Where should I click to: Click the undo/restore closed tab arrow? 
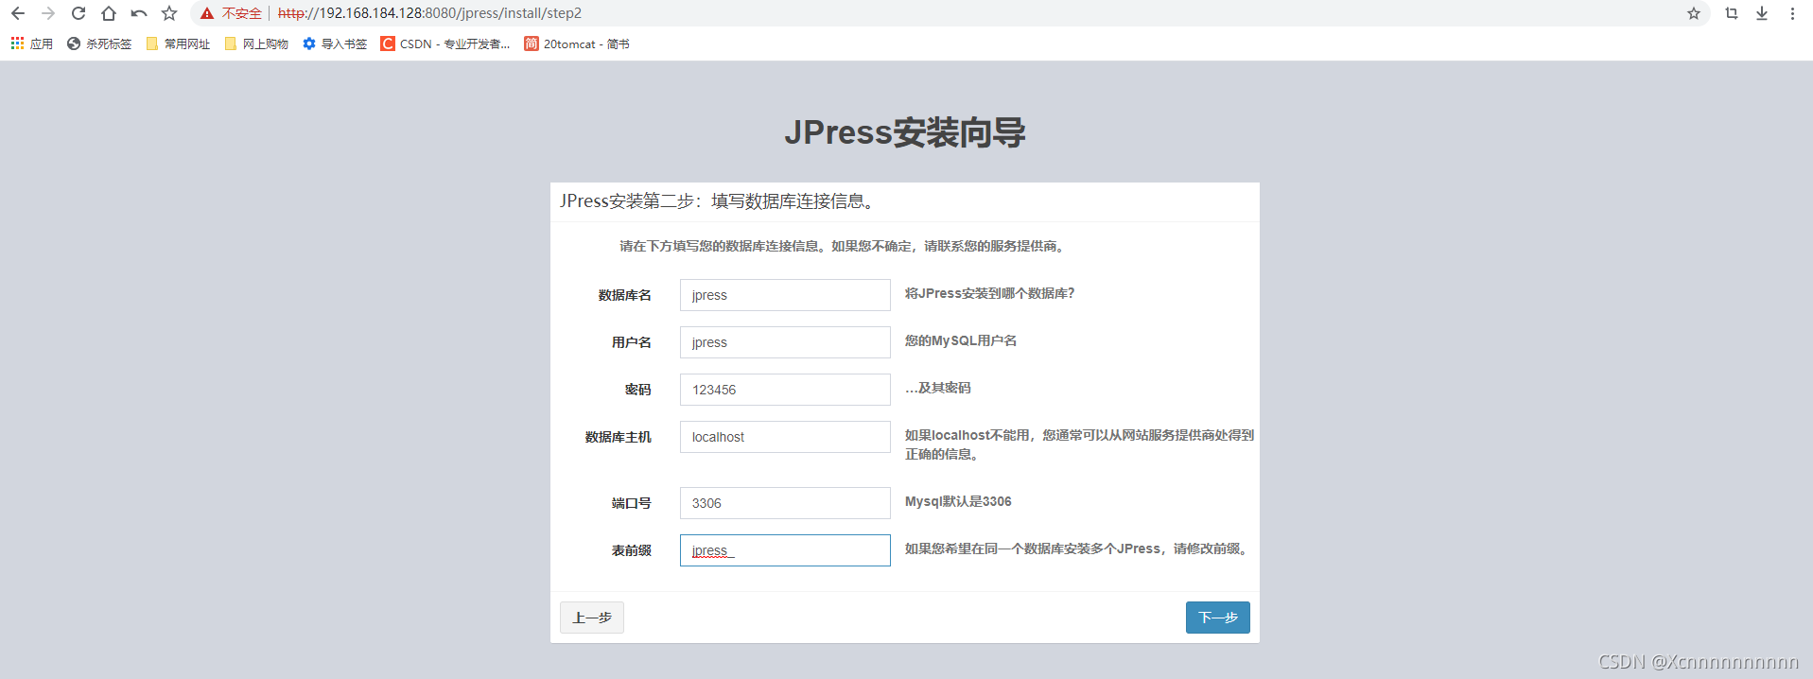tap(139, 13)
